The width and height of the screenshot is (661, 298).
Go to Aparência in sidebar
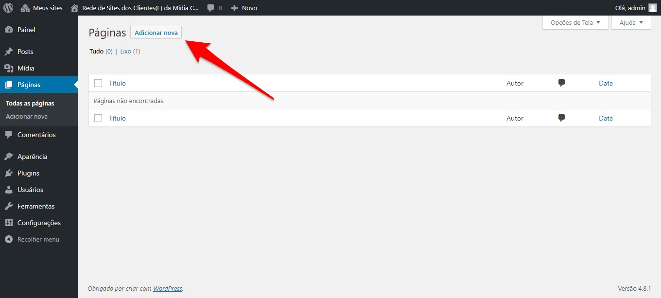[32, 157]
